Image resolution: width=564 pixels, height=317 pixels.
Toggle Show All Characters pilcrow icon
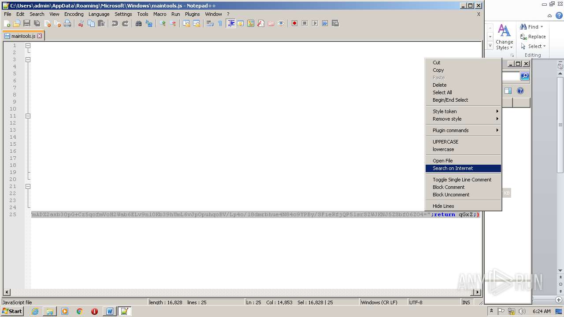[220, 23]
